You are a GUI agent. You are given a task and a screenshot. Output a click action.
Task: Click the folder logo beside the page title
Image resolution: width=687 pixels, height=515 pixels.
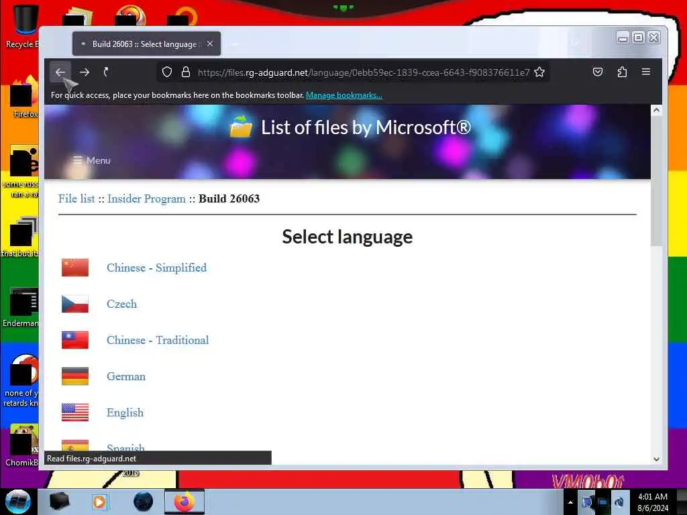tap(241, 126)
